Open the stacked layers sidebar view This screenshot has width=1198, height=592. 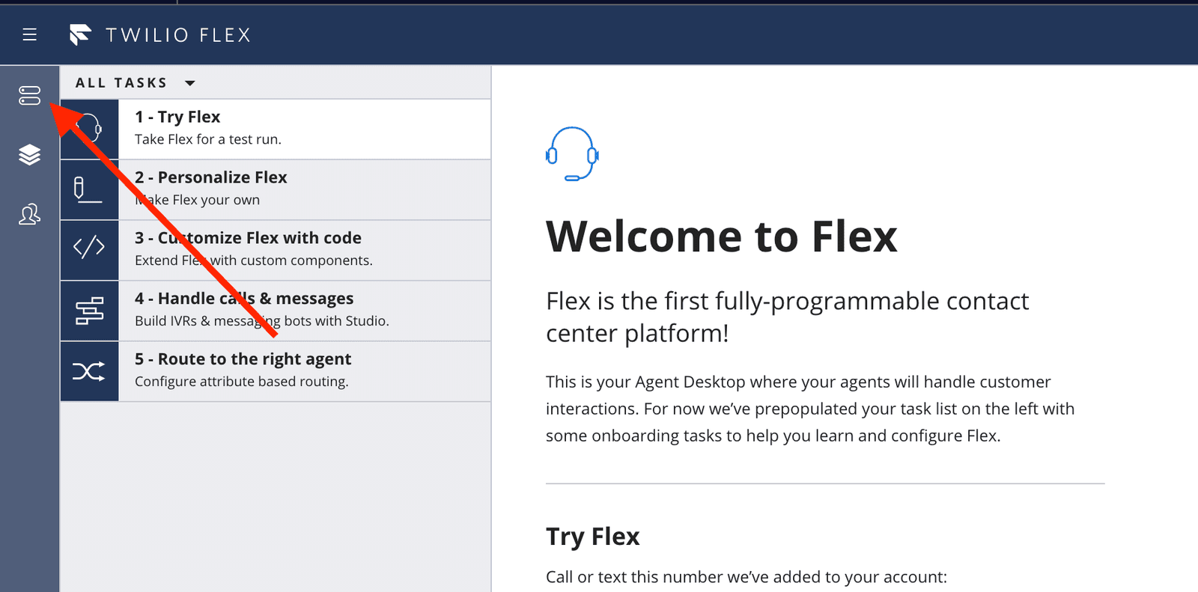click(29, 155)
